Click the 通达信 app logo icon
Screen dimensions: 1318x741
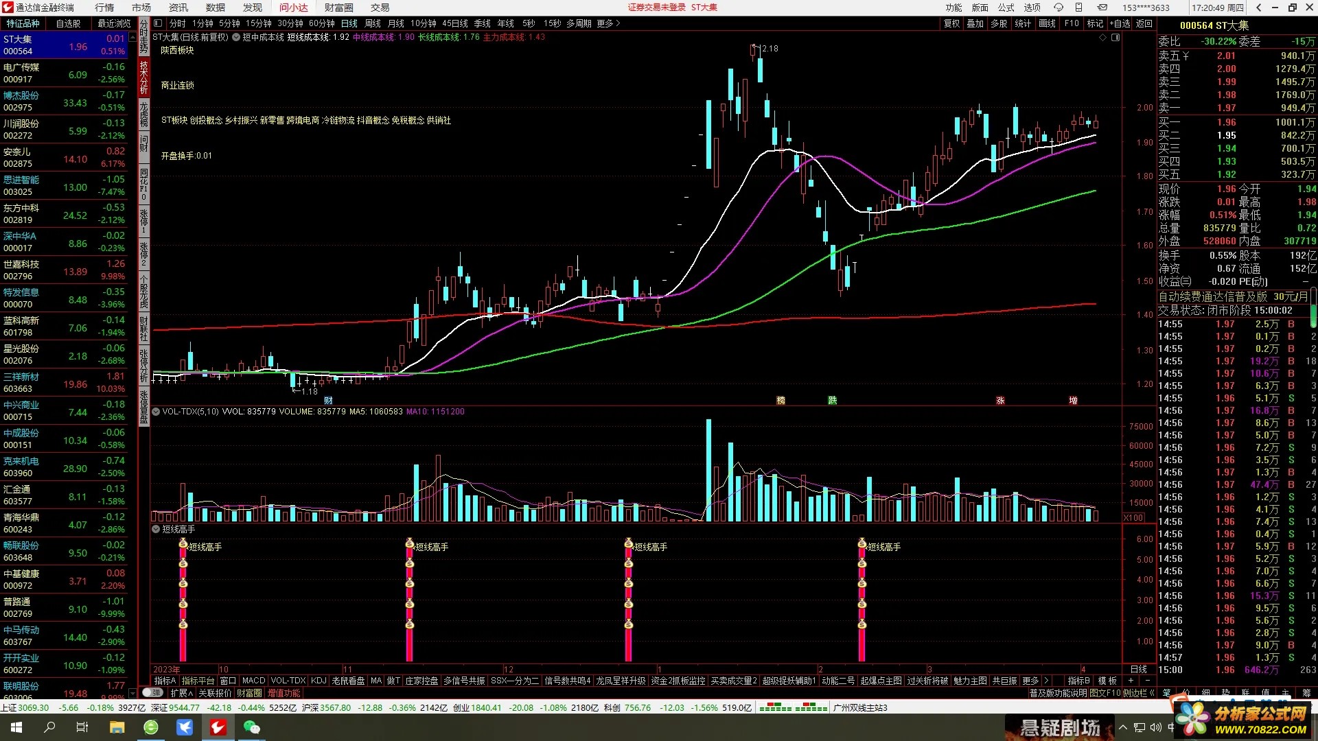[8, 8]
